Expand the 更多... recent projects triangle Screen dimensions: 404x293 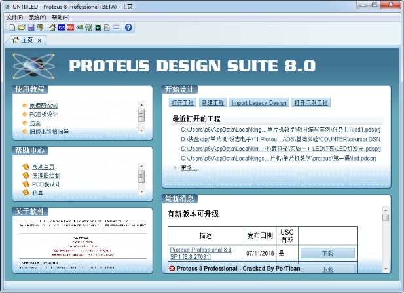tap(175, 168)
